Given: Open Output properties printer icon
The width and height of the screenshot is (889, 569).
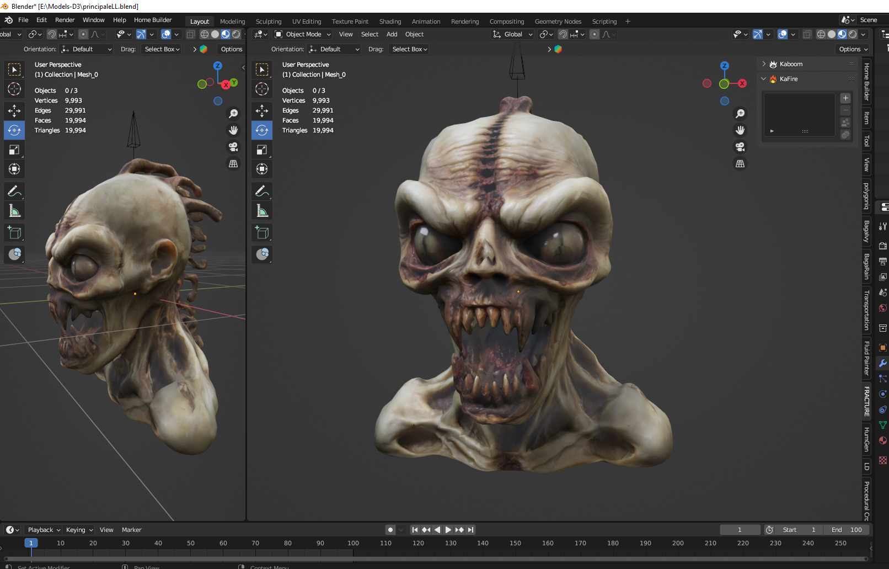Looking at the screenshot, I should coord(882,261).
